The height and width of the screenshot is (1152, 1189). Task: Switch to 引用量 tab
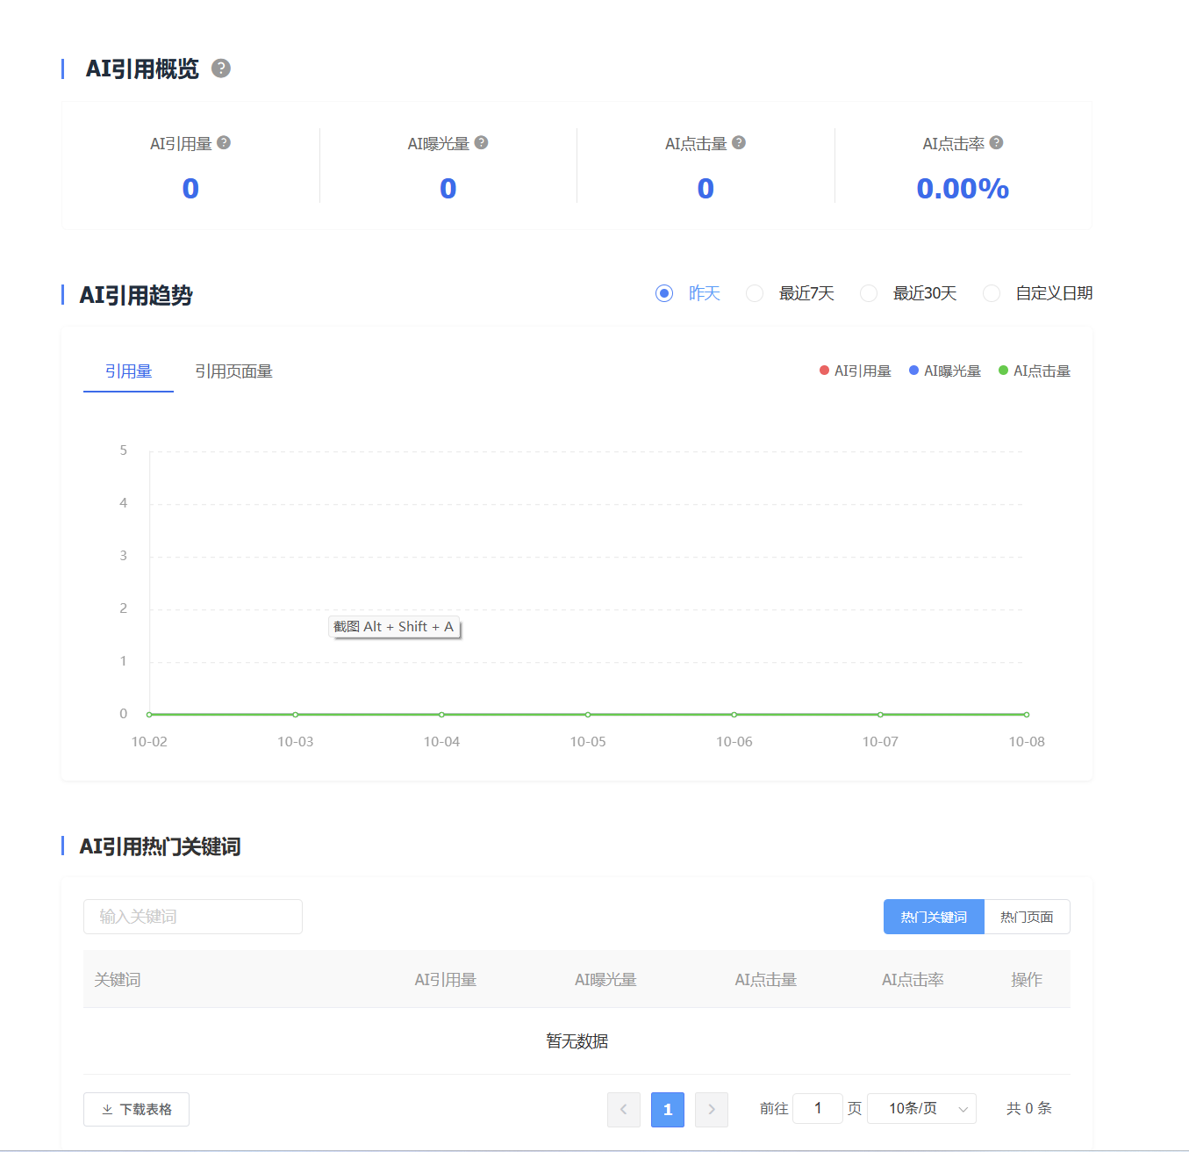pyautogui.click(x=128, y=371)
